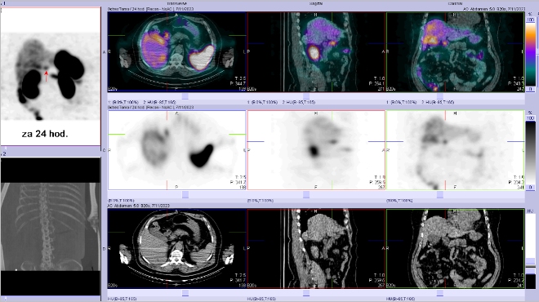Click slice slider handle under grayscale sagittal view
539x302 pixels.
point(306,195)
